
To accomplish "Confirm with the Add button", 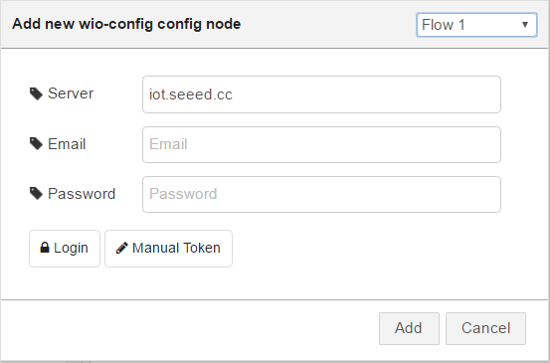I will [409, 328].
